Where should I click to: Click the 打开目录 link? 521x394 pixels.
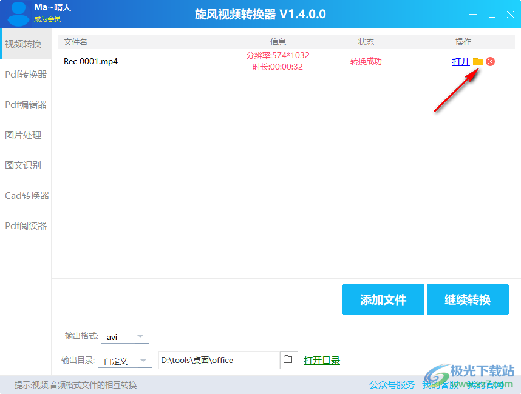322,359
